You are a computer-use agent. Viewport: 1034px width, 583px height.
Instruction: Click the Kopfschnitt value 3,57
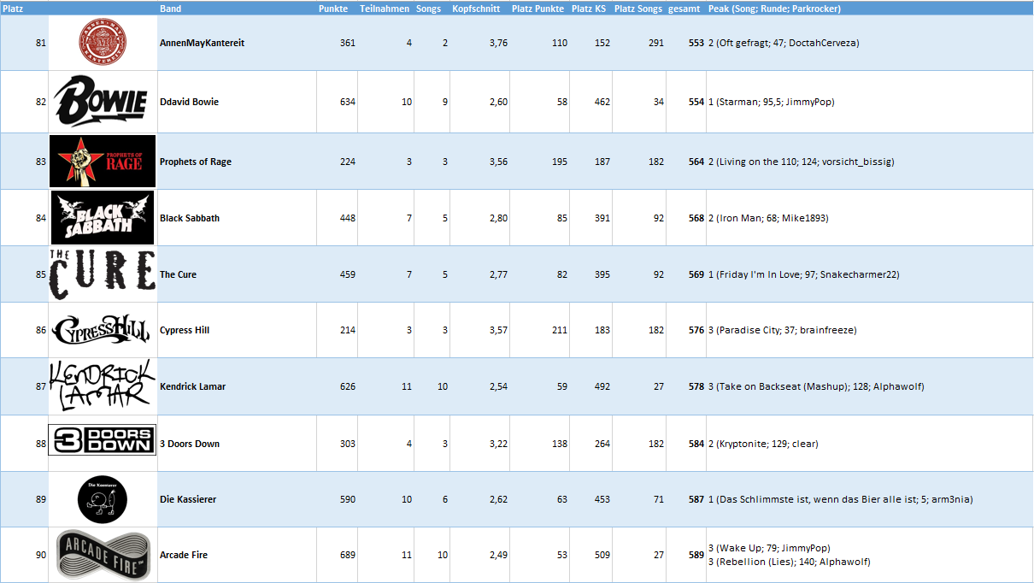pos(498,330)
